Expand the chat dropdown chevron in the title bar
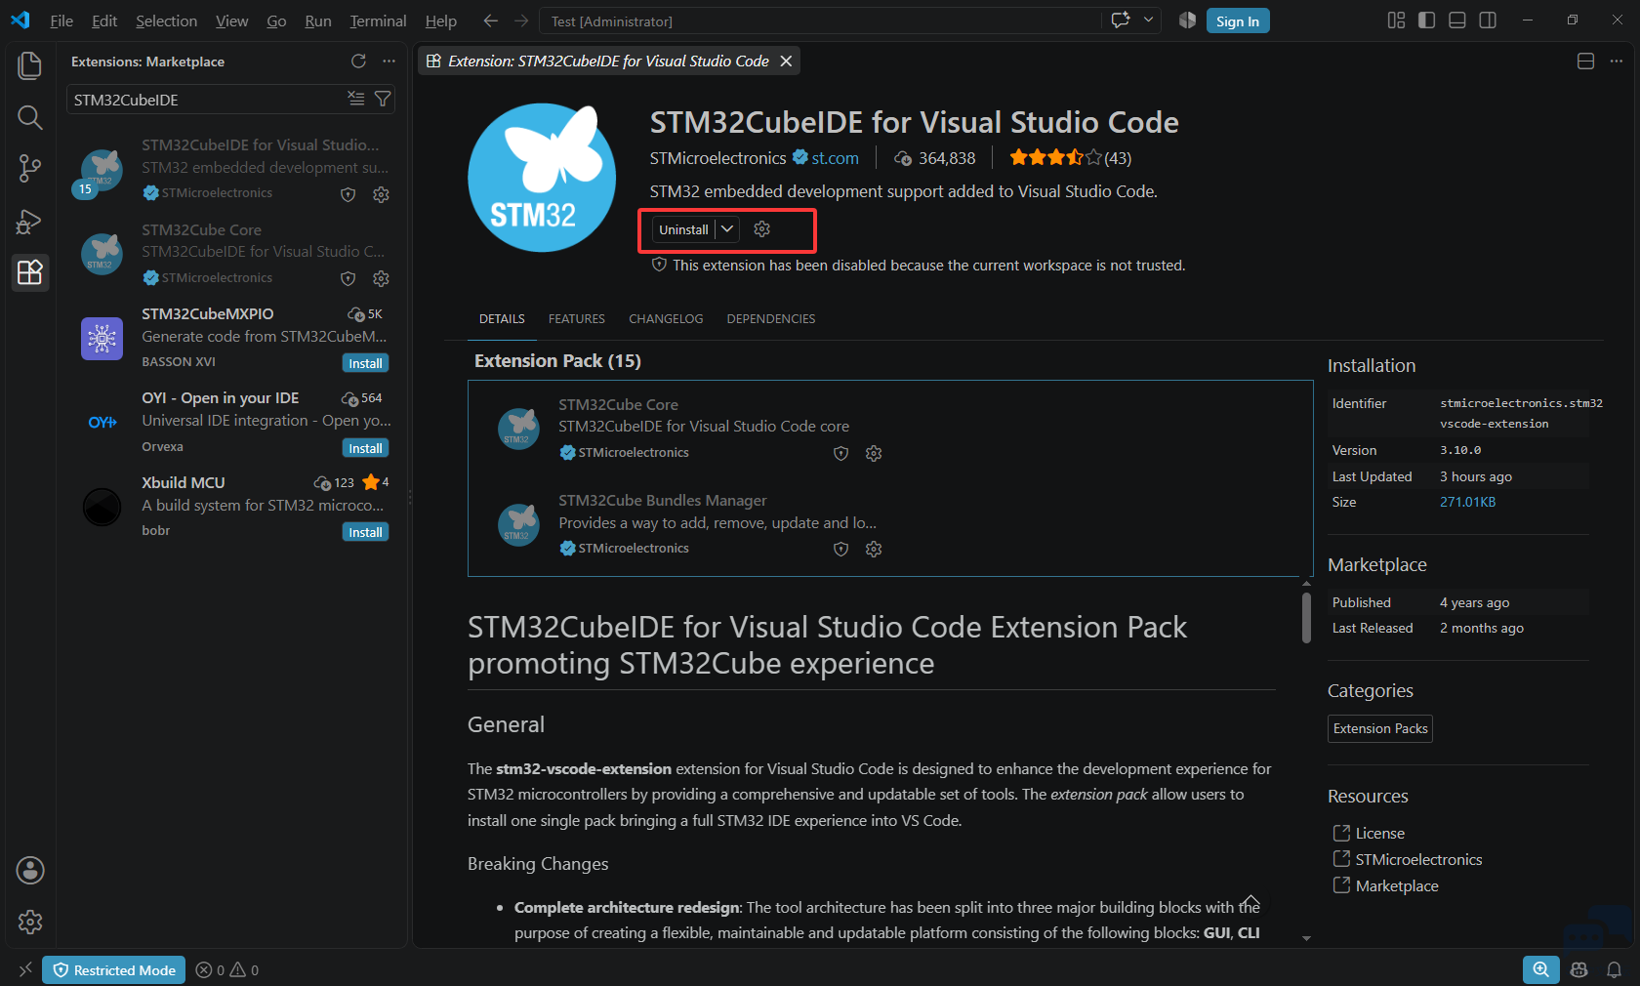The width and height of the screenshot is (1640, 986). coord(1148,21)
